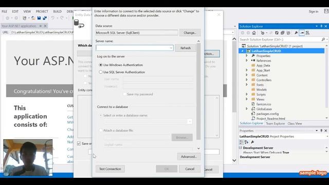
Task: Expand the Controllers folder
Action: click(247, 80)
